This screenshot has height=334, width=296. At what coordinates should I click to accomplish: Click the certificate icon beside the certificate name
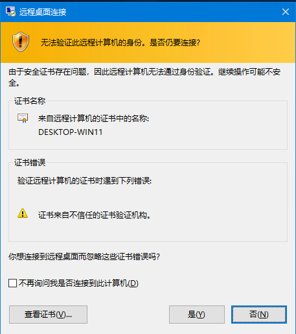pyautogui.click(x=23, y=118)
